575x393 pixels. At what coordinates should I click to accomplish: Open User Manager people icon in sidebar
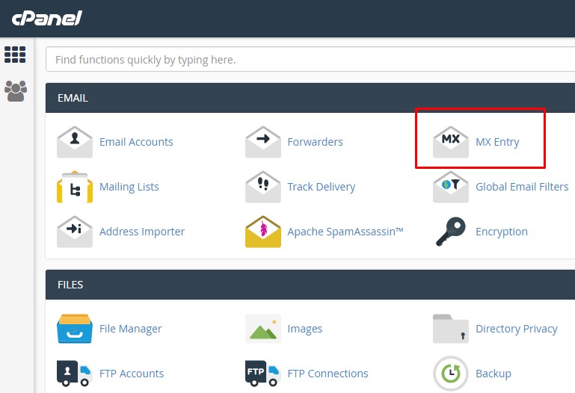point(16,91)
